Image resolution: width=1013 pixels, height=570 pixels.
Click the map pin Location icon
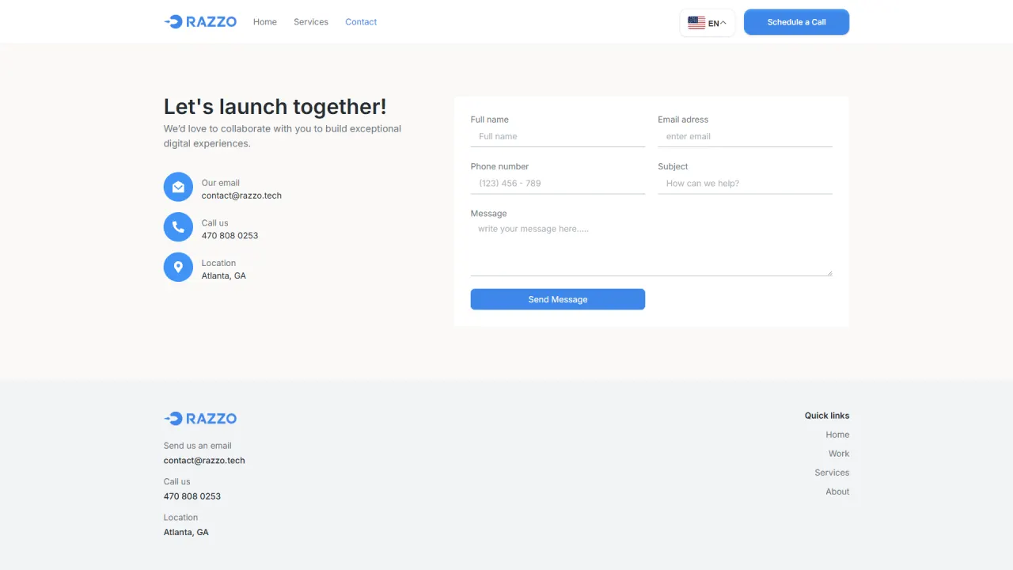click(x=178, y=267)
